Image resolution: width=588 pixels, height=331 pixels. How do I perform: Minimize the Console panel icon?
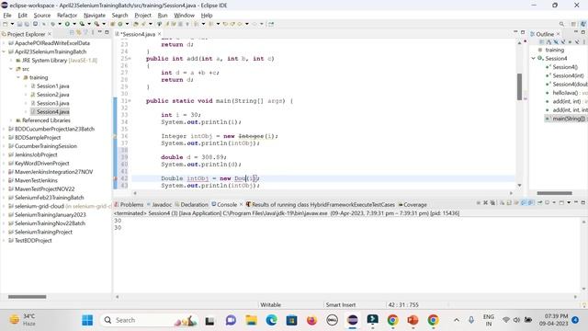[576, 202]
